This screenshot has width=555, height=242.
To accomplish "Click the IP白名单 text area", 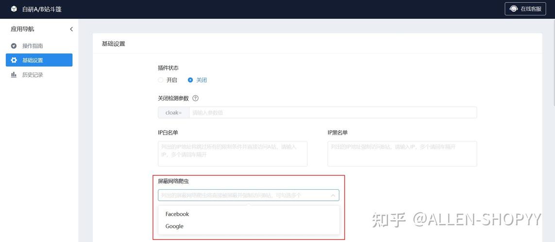I will click(233, 154).
